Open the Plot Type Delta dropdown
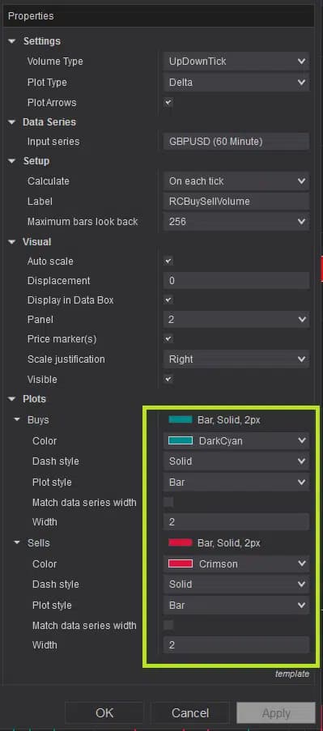This screenshot has height=731, width=323. pyautogui.click(x=236, y=83)
